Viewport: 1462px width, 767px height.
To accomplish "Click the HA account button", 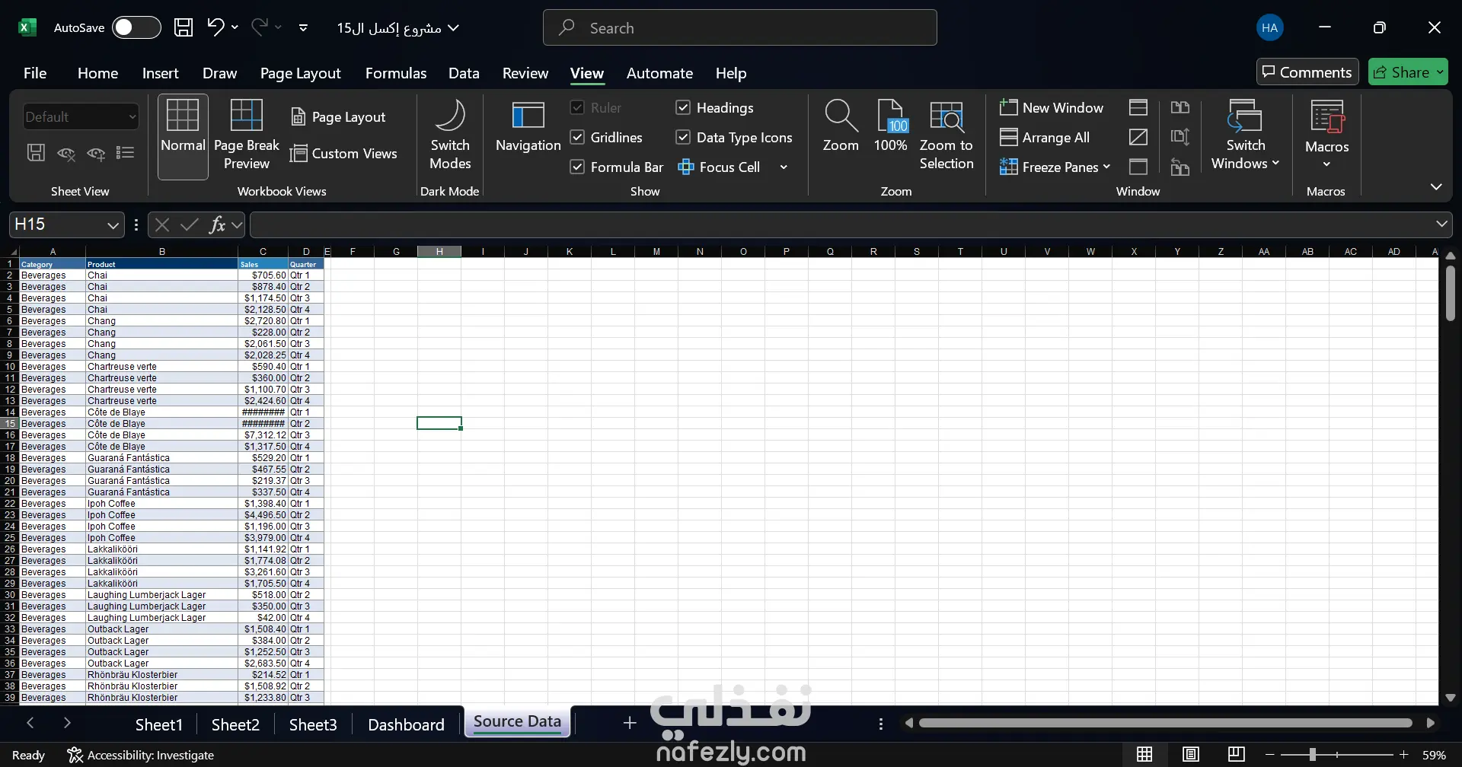I will [x=1269, y=28].
